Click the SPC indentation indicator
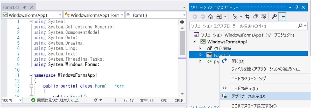 click(x=164, y=100)
